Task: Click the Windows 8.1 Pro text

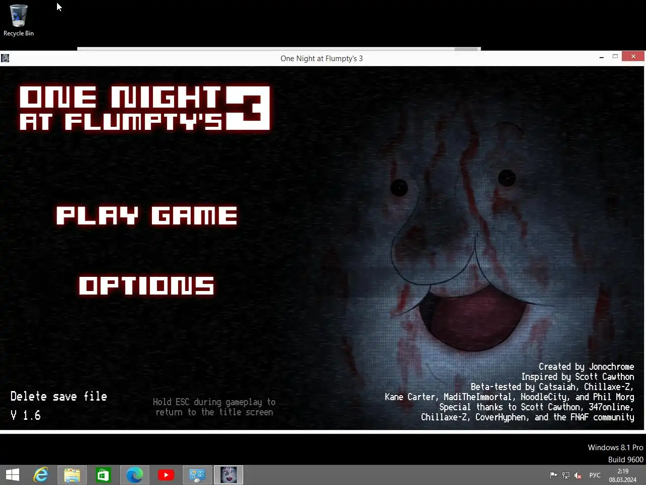Action: 615,448
